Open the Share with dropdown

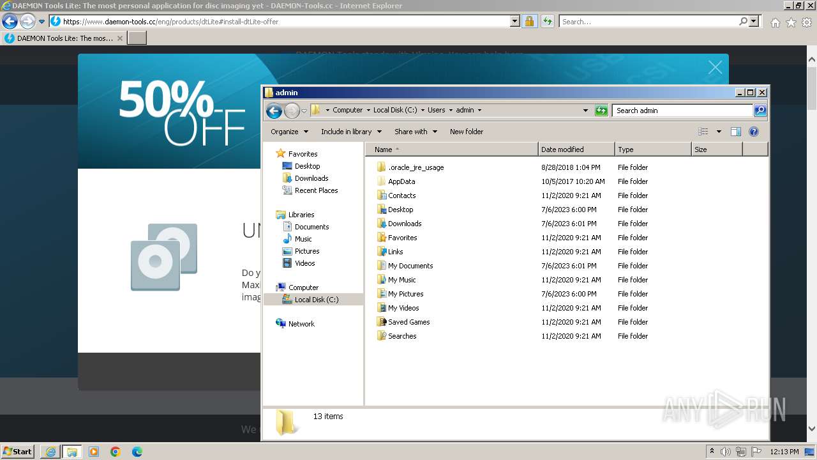(x=416, y=132)
